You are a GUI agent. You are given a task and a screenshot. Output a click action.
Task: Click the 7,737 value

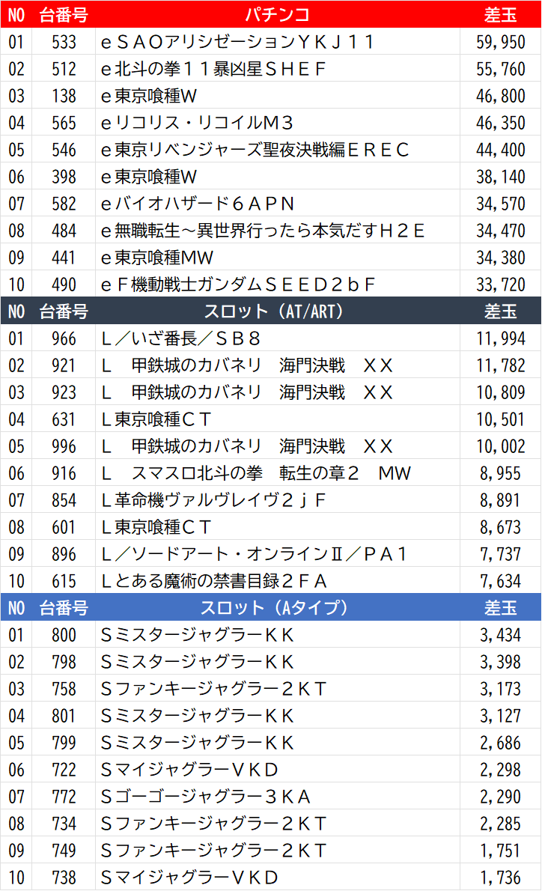coord(500,554)
